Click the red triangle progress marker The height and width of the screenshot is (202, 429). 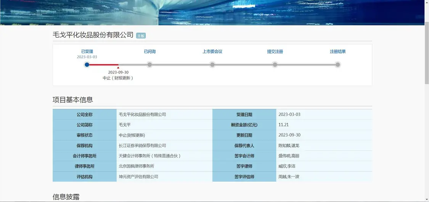[118, 67]
